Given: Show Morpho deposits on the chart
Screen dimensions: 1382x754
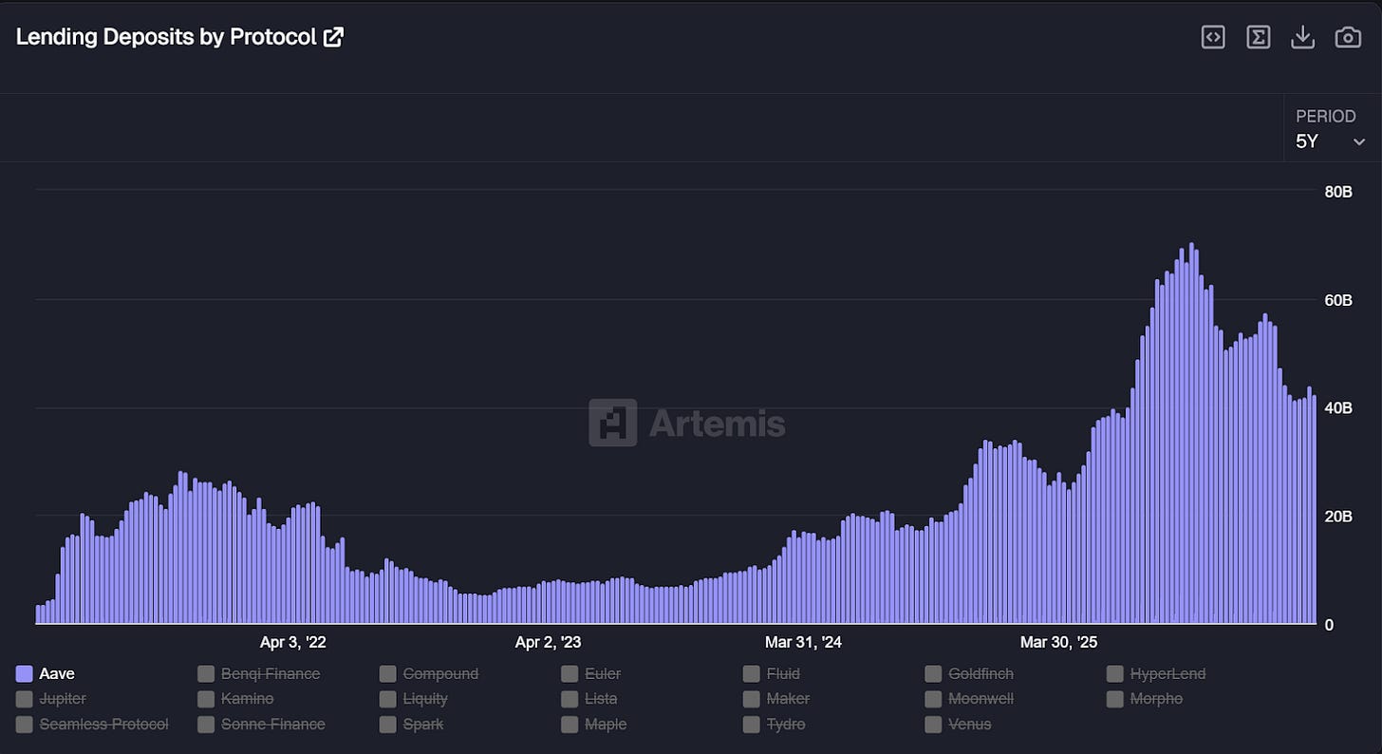Looking at the screenshot, I should [1114, 699].
